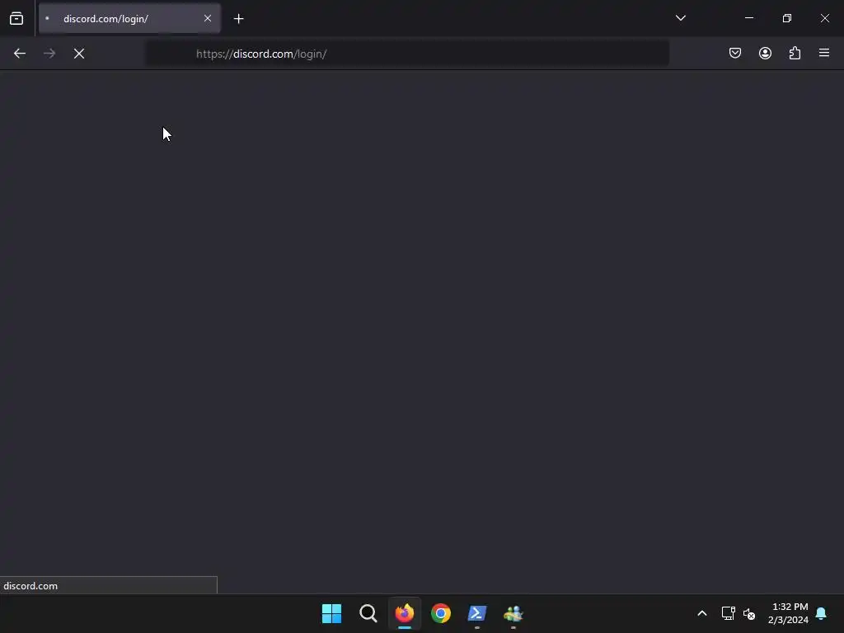Close the Firefox window
The width and height of the screenshot is (844, 633).
824,18
